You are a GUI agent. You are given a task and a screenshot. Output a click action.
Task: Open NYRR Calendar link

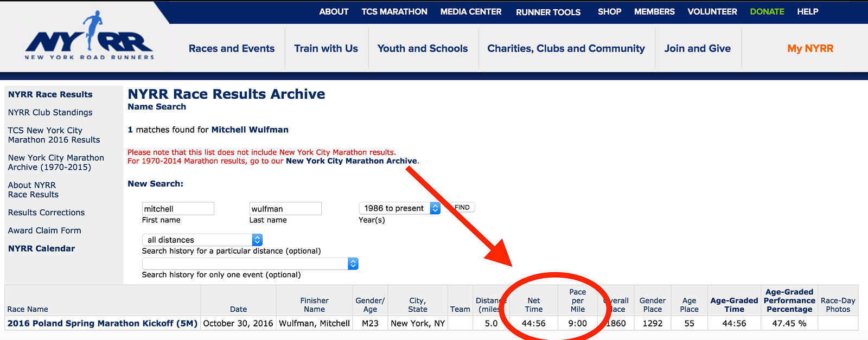41,248
